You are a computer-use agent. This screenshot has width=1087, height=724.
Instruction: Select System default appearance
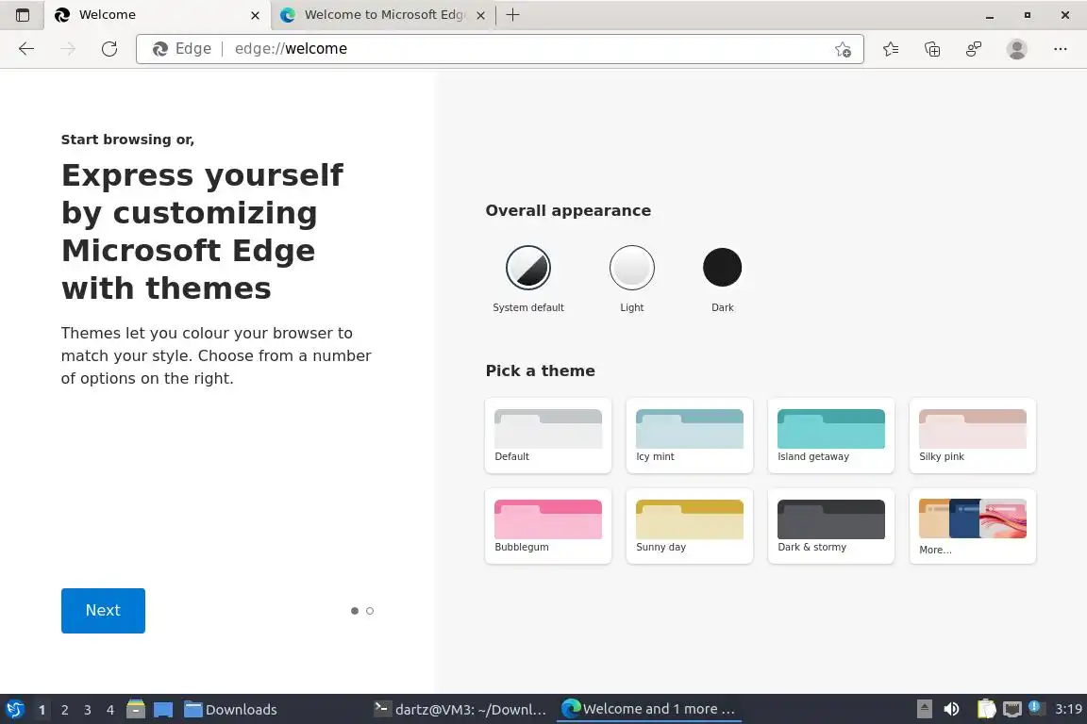(528, 268)
